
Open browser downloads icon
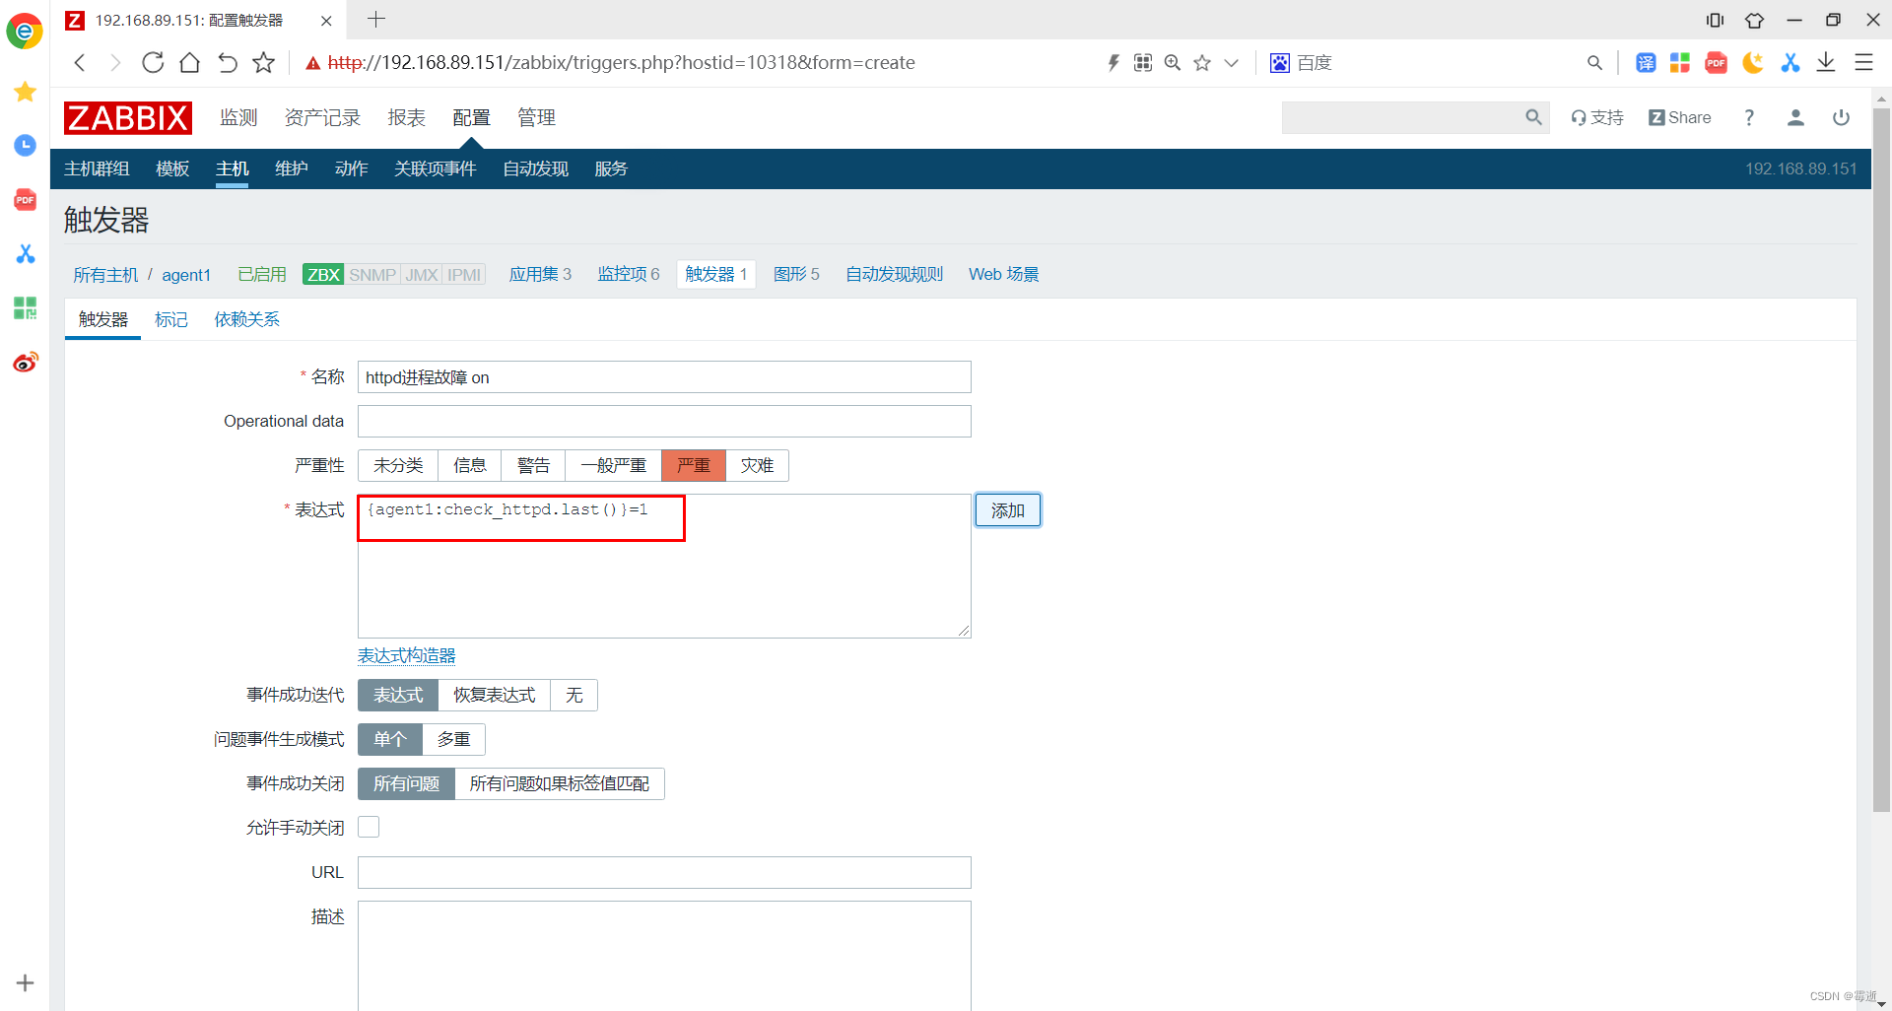[x=1826, y=63]
